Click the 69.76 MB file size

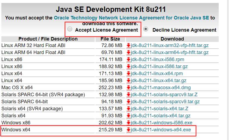(112, 52)
